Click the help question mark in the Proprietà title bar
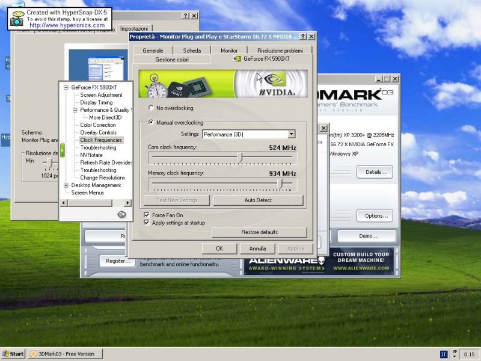 (303, 37)
